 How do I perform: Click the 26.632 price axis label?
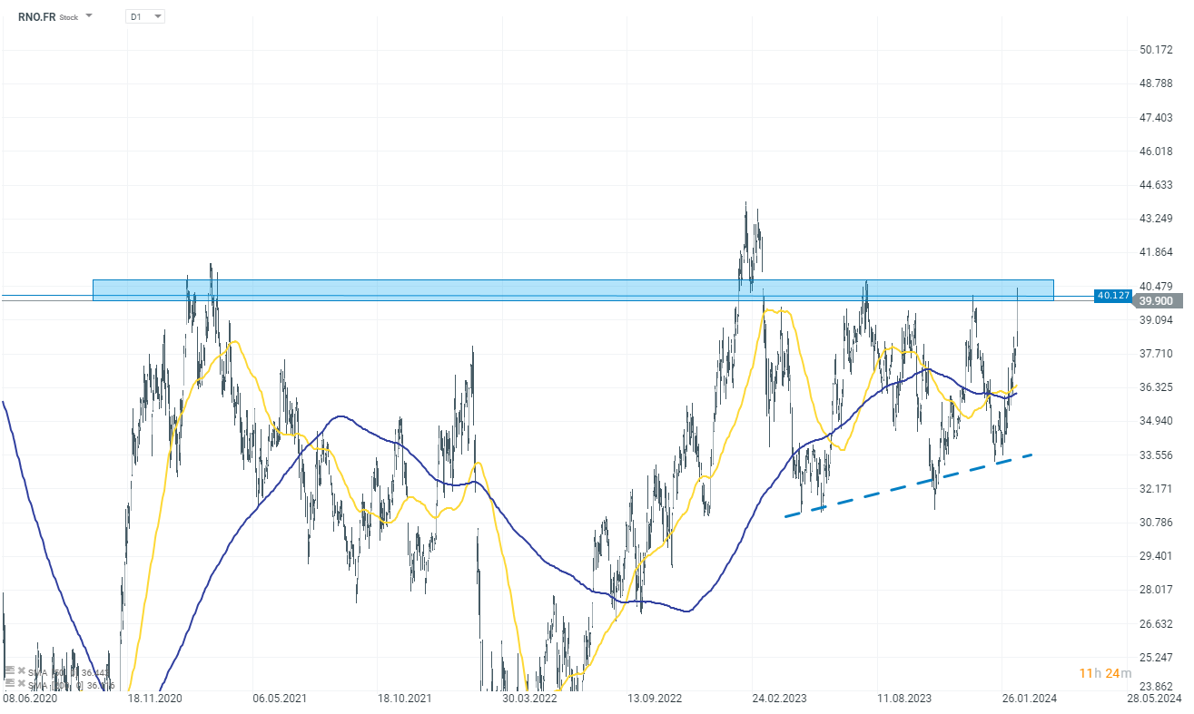point(1156,624)
